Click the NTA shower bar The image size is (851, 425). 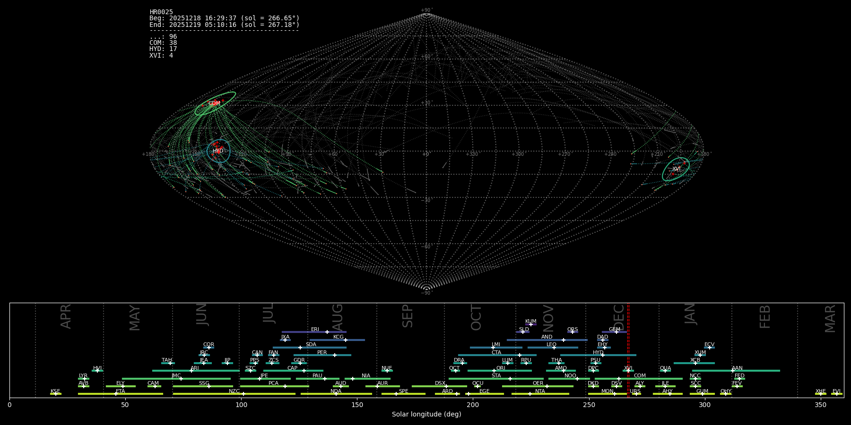(540, 394)
